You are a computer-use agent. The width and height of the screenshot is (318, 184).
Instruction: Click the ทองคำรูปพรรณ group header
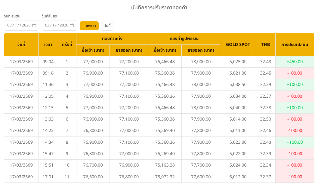click(x=184, y=39)
